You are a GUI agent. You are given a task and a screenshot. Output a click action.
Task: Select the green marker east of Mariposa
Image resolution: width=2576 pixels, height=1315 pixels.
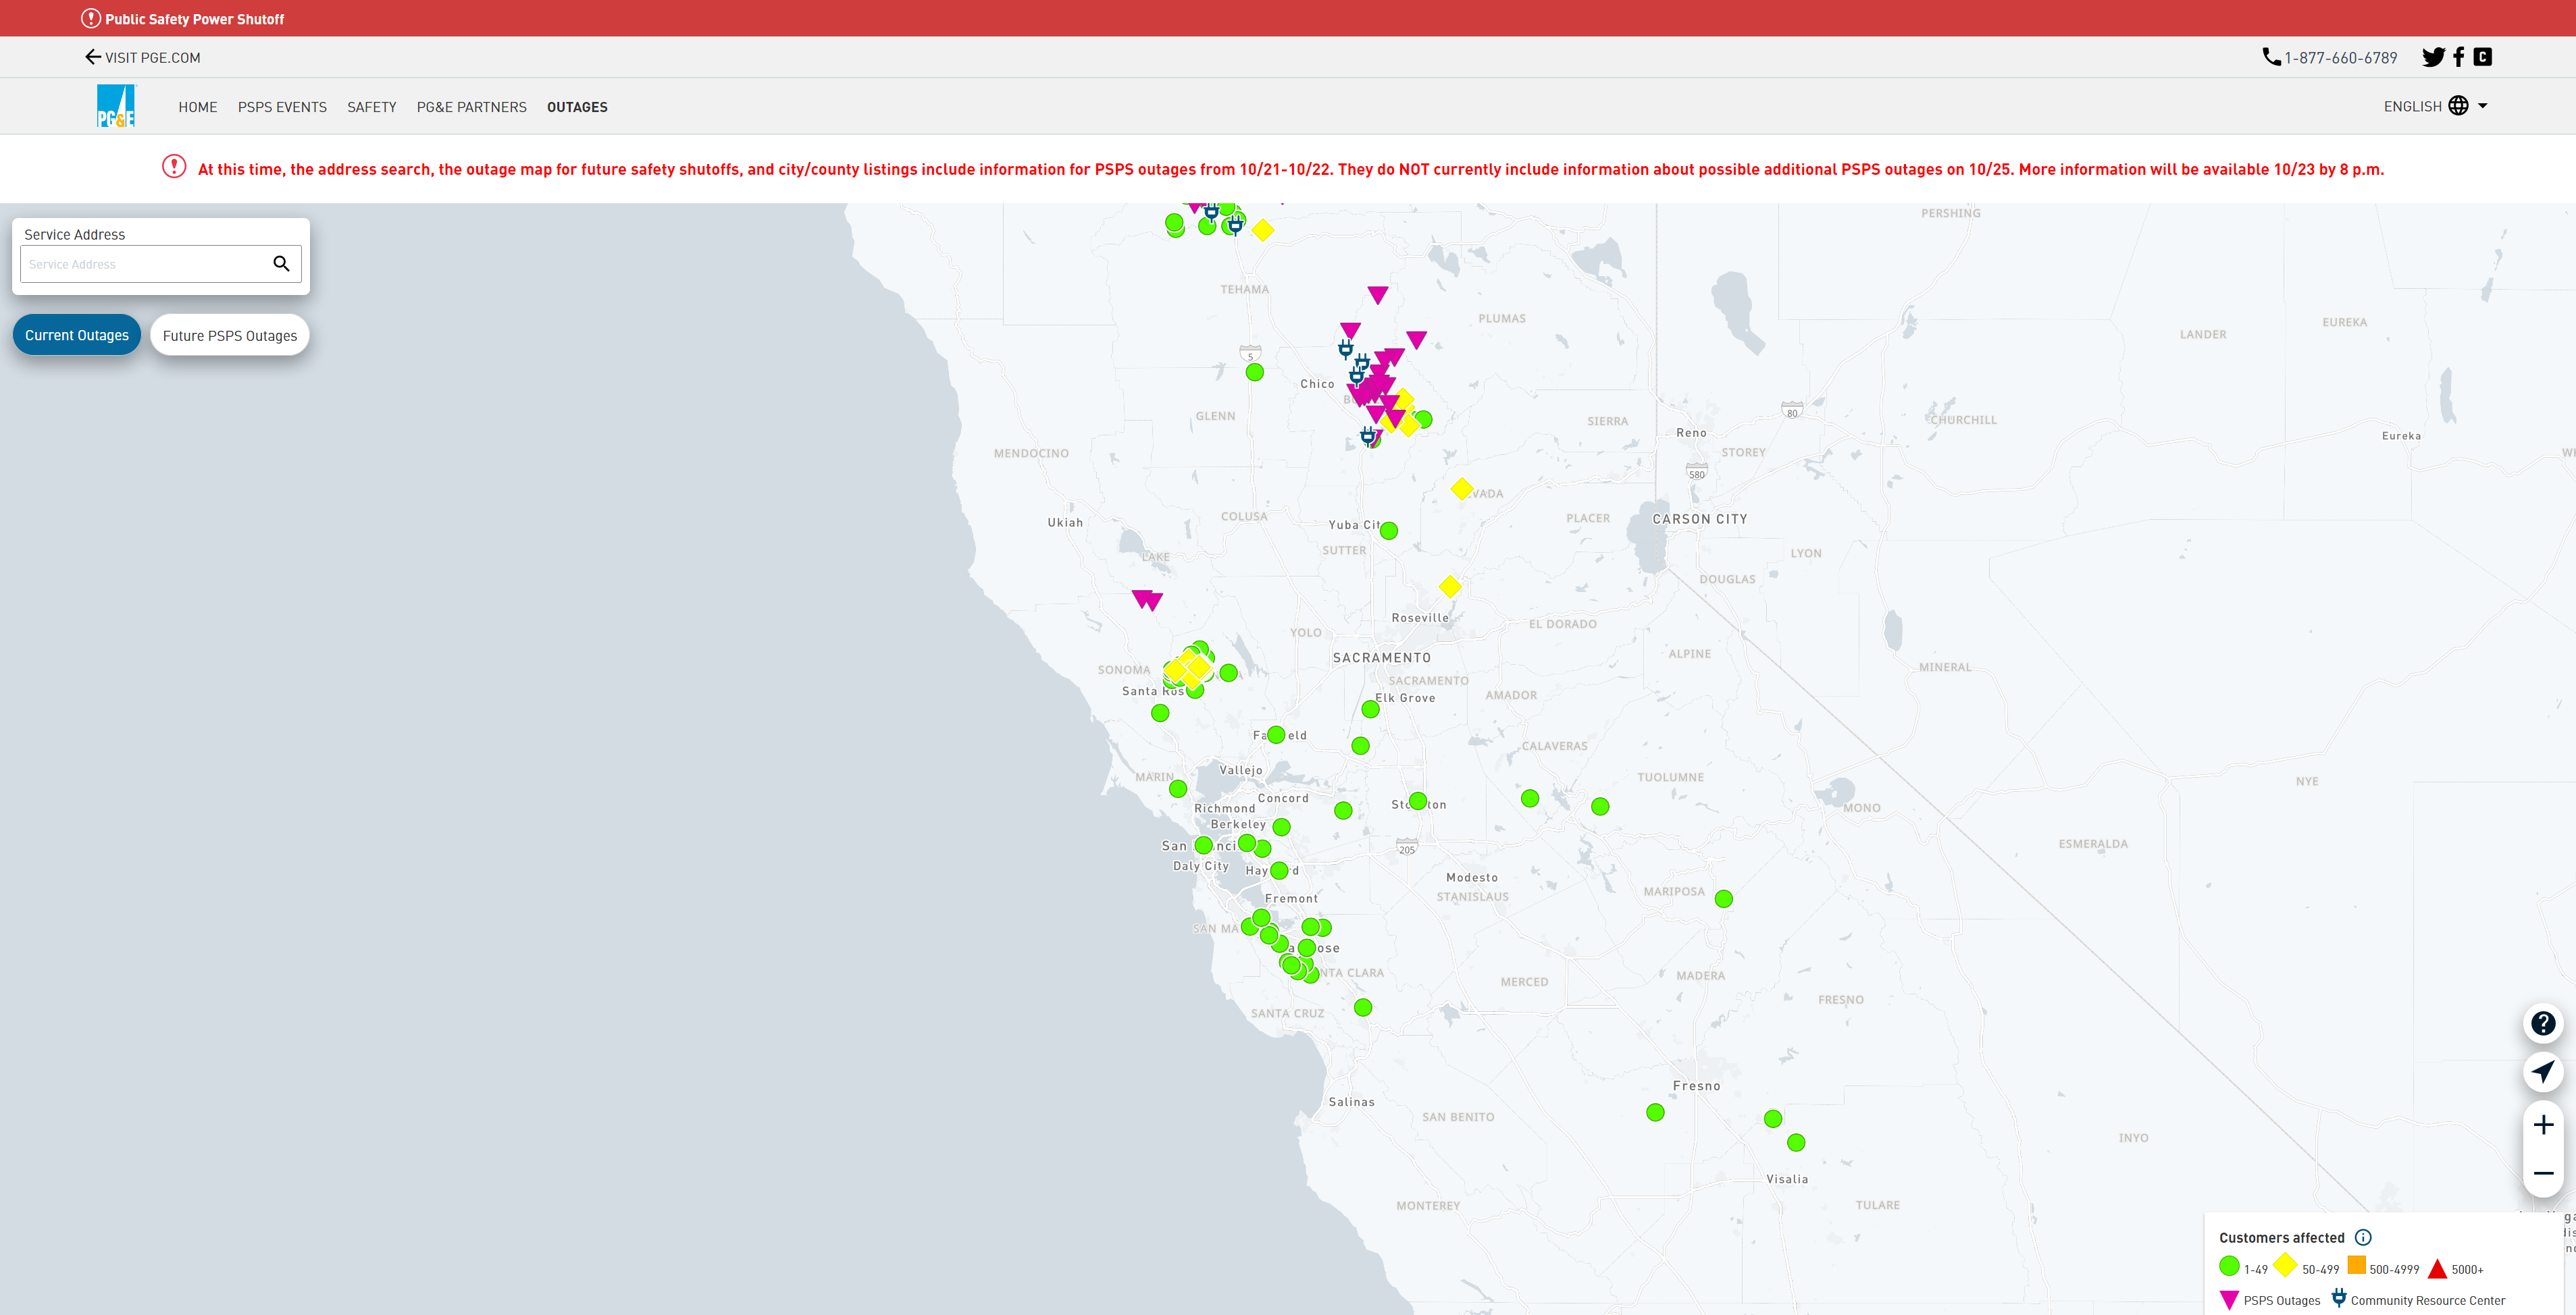point(1724,898)
